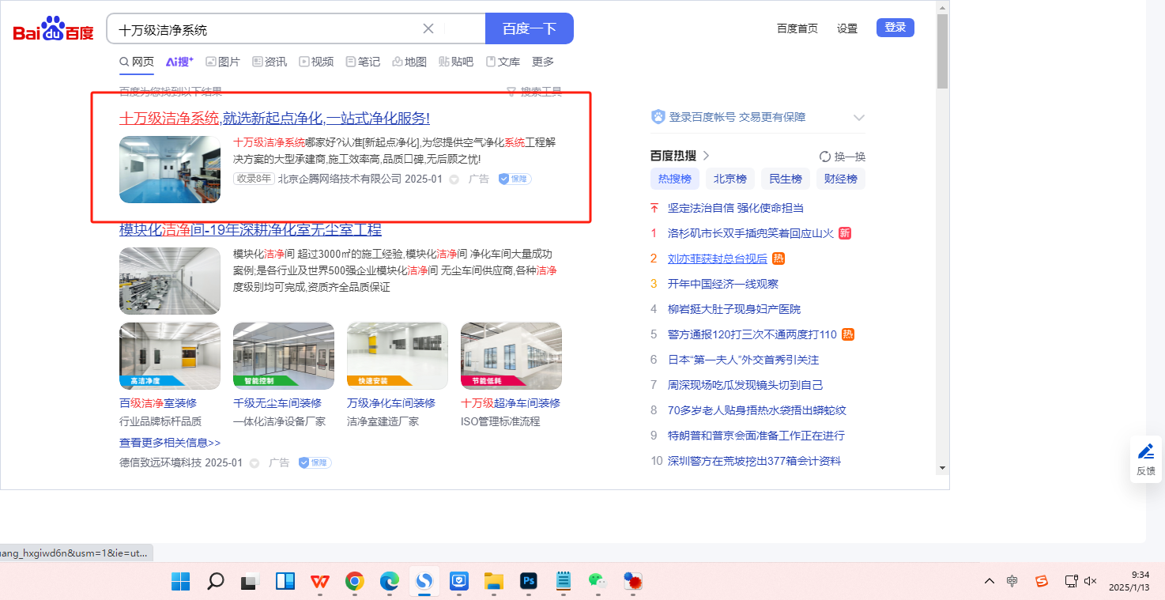The width and height of the screenshot is (1165, 600).
Task: Open the red-blue seal taskbar app
Action: tap(633, 582)
